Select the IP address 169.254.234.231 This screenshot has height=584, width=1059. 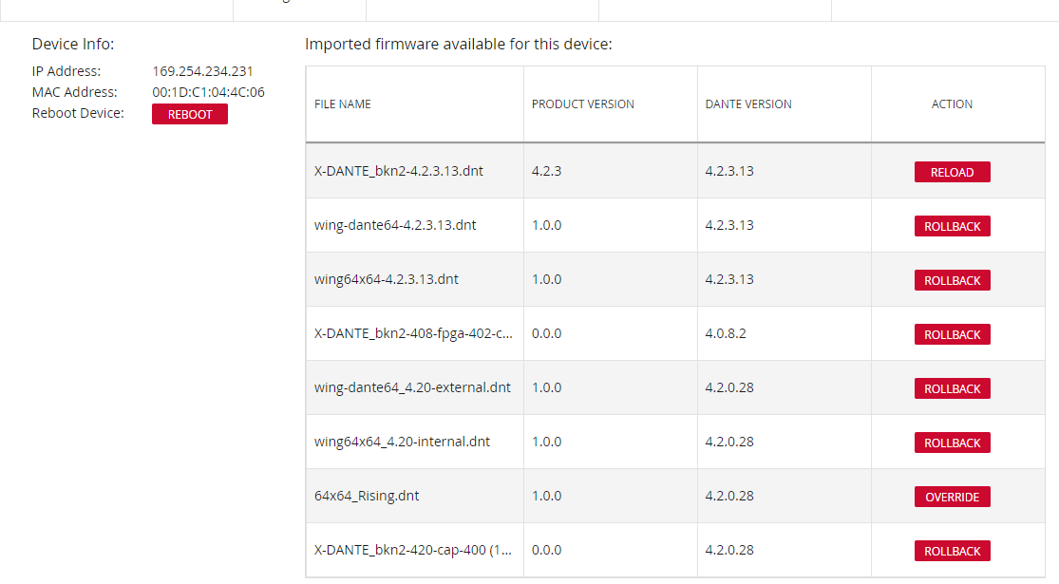pyautogui.click(x=202, y=71)
